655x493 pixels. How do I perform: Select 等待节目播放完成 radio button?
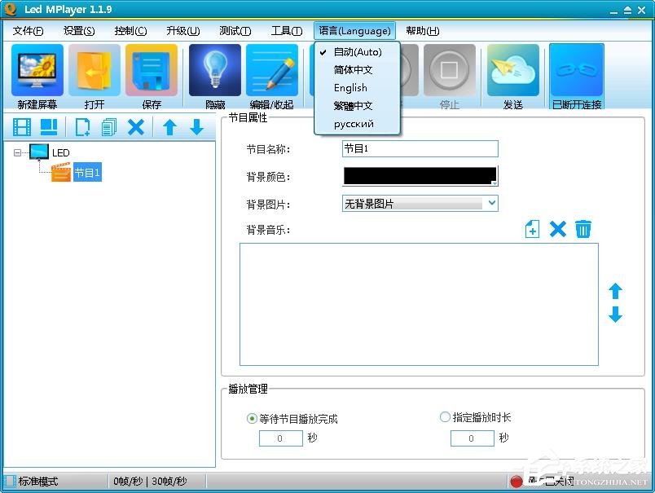point(252,418)
